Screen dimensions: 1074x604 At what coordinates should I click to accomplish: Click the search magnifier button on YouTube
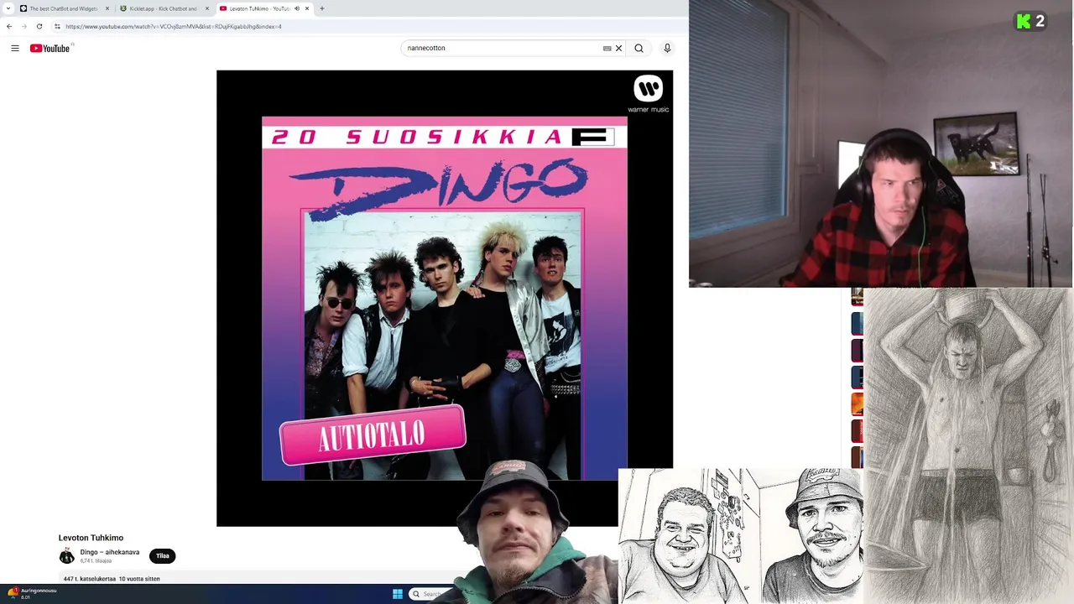pyautogui.click(x=639, y=48)
